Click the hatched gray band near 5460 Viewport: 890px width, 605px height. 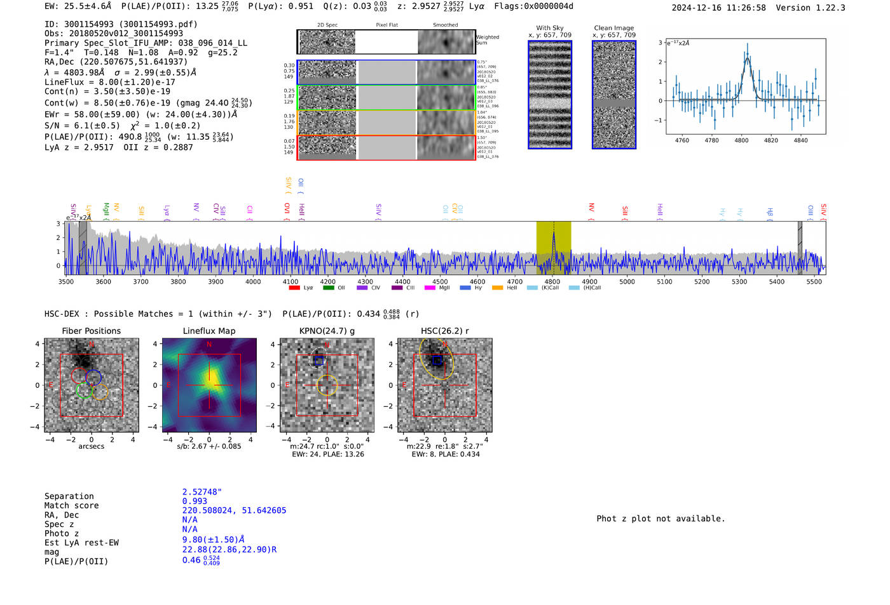click(800, 248)
